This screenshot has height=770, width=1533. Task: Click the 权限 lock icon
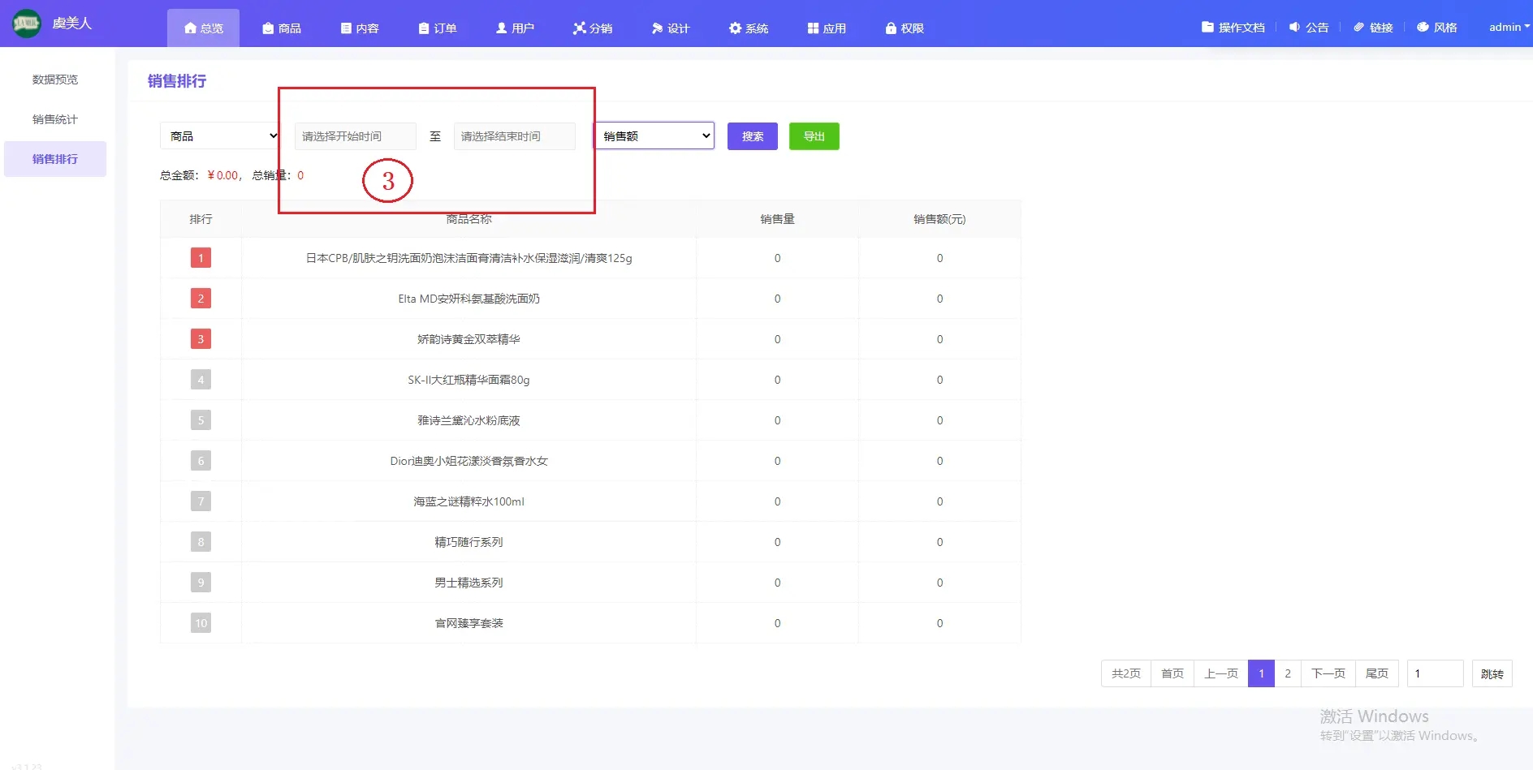tap(891, 28)
